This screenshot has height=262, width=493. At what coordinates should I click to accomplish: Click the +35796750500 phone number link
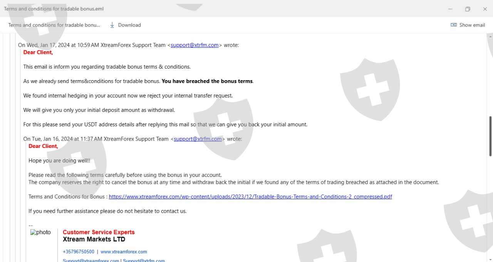point(79,252)
